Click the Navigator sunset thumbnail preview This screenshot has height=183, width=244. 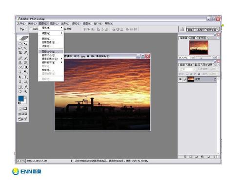coord(199,47)
